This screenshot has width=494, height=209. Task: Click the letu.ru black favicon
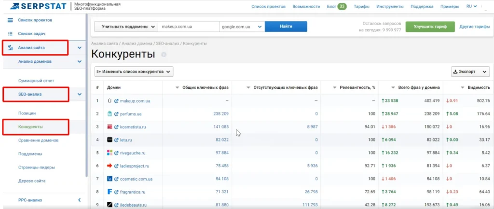pyautogui.click(x=110, y=139)
